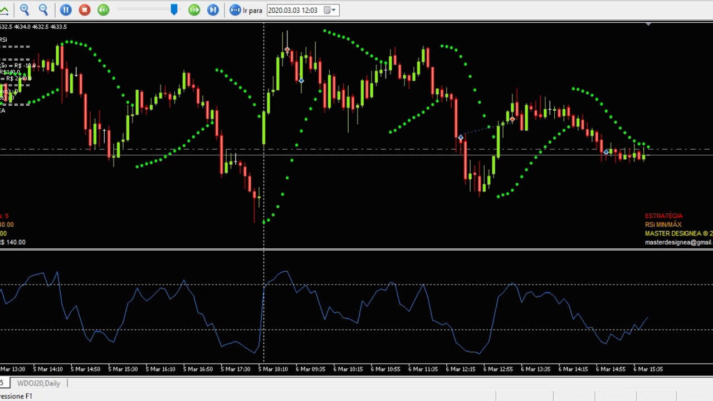This screenshot has height=401, width=713.
Task: Click the R$ 140.00 value label
Action: 13,242
